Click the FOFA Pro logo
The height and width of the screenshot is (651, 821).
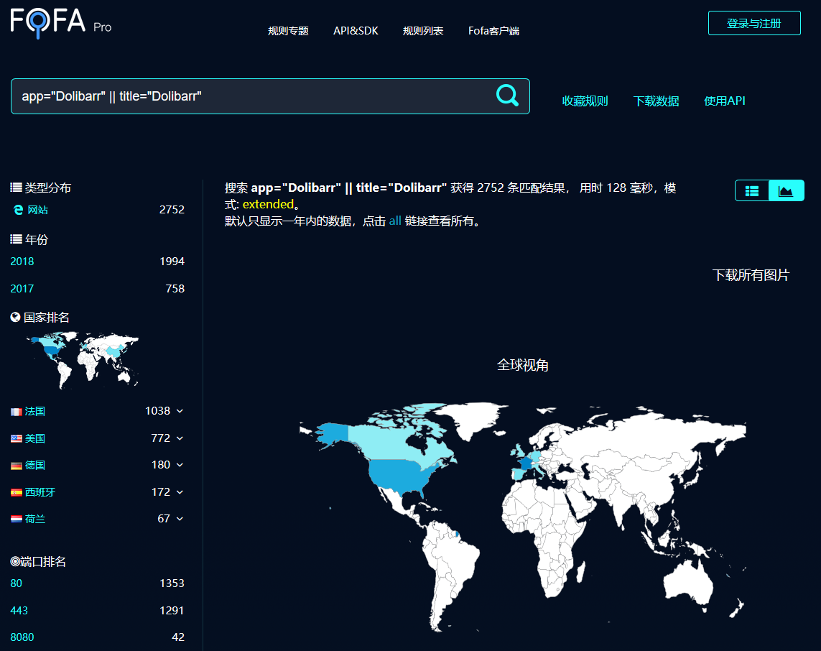[x=61, y=23]
